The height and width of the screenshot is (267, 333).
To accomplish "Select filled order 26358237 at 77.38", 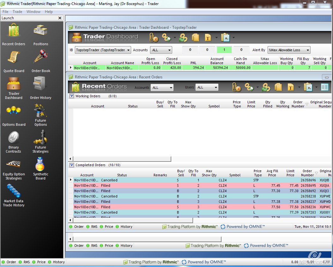I will 202,202.
